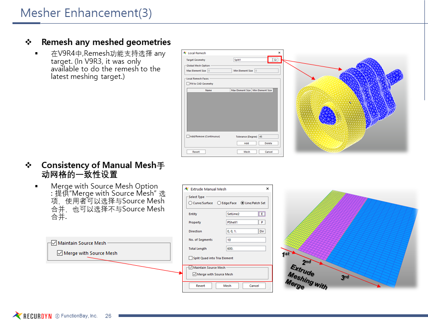
Task: Check Split Quad into Tria Element
Action: pyautogui.click(x=190, y=258)
